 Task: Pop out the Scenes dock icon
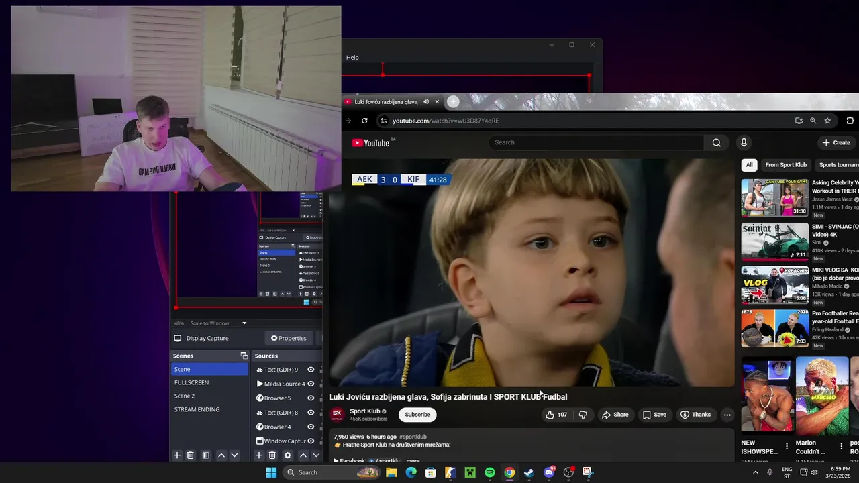point(244,356)
